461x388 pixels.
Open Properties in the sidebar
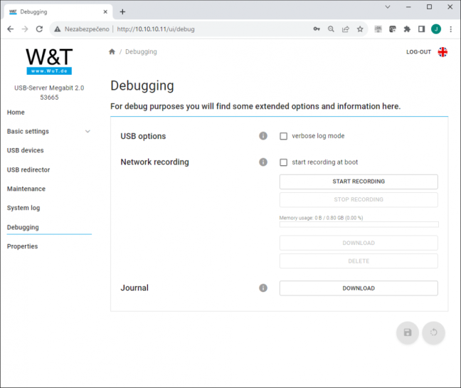tap(22, 246)
